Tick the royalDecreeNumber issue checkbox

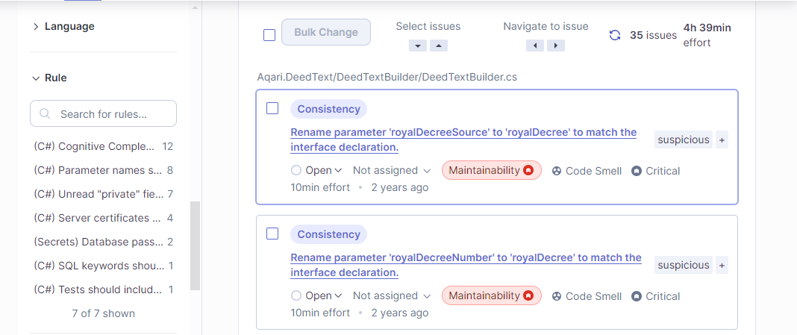click(x=272, y=234)
